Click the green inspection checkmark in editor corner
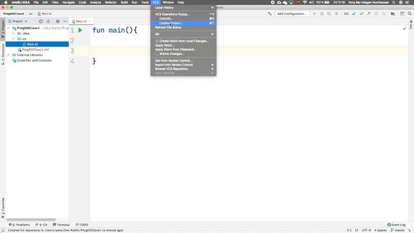The width and height of the screenshot is (414, 233). [404, 28]
